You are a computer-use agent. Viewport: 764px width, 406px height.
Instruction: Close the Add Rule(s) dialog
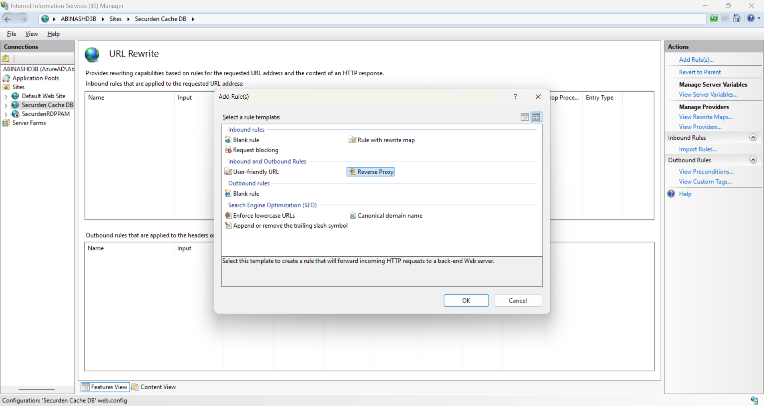tap(538, 97)
